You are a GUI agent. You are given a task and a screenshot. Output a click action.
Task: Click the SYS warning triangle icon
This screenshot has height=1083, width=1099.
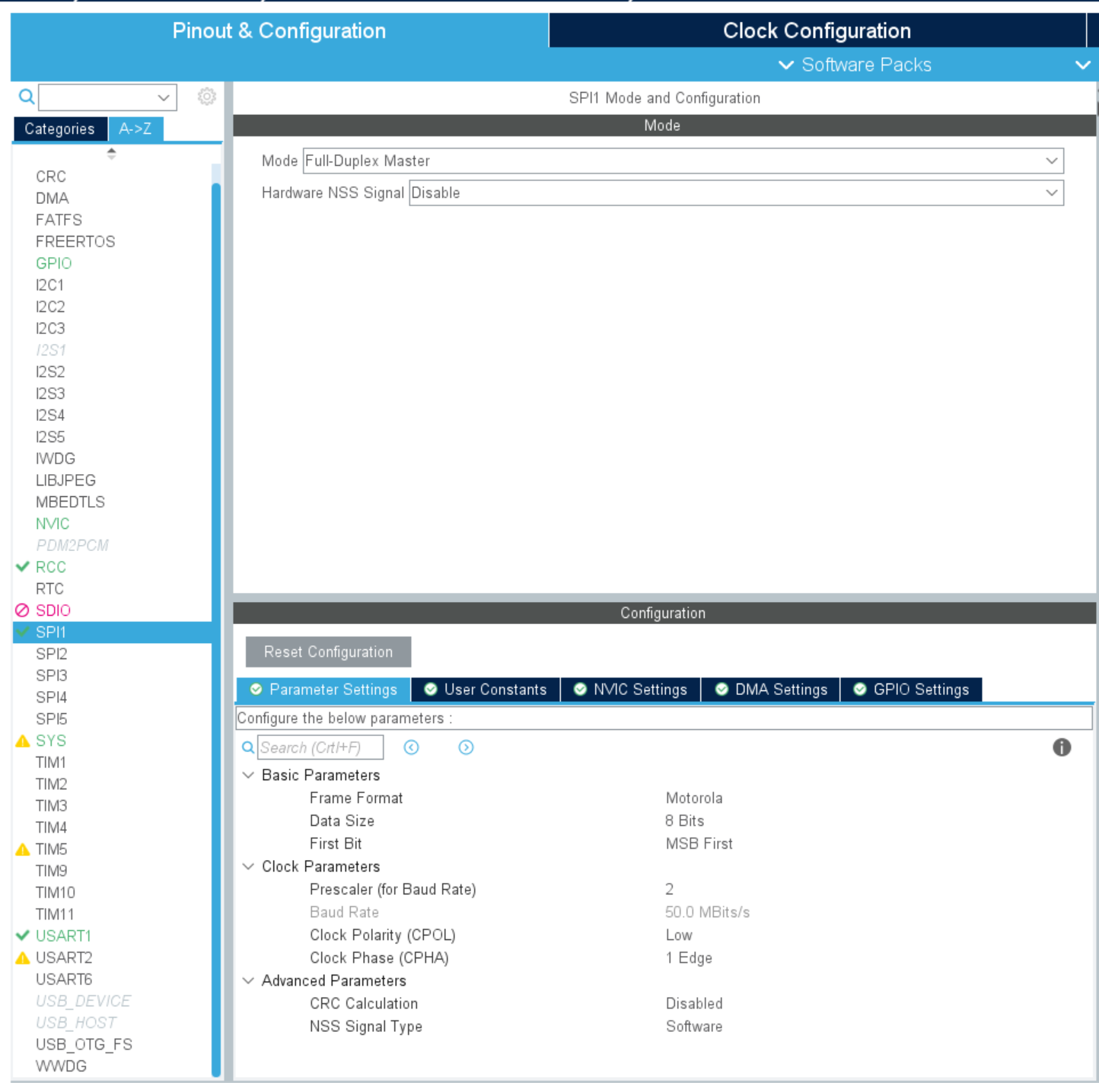(23, 741)
